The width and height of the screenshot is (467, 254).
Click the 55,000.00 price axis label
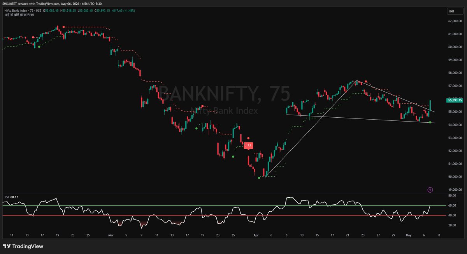click(x=455, y=112)
